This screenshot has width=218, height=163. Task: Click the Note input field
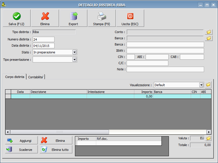(x=165, y=69)
